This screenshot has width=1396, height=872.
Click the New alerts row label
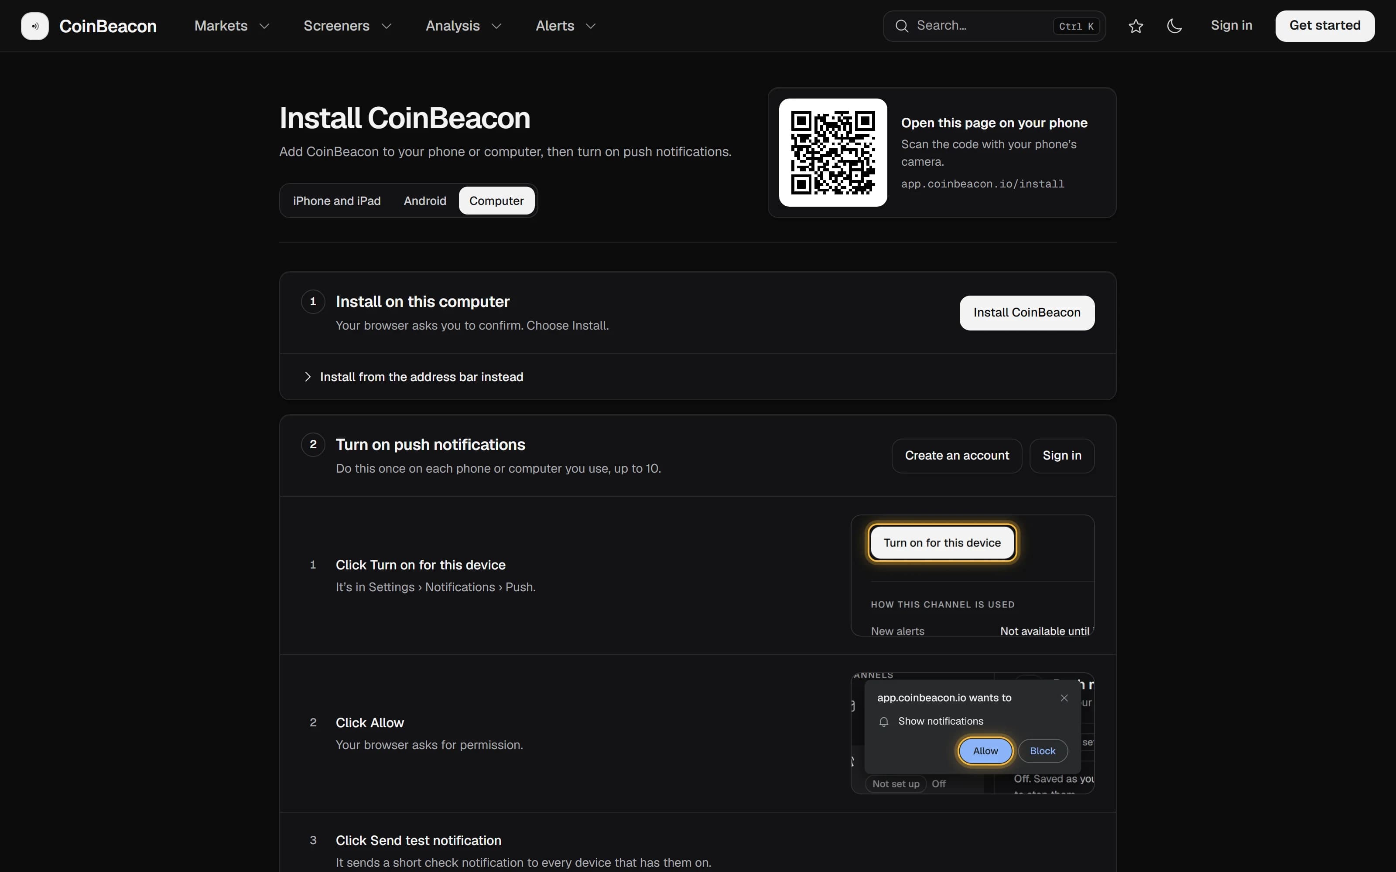(x=897, y=631)
